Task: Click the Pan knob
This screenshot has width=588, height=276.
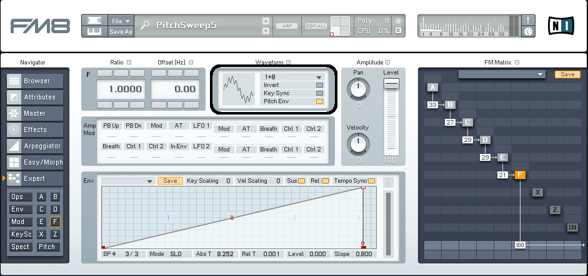Action: (358, 89)
